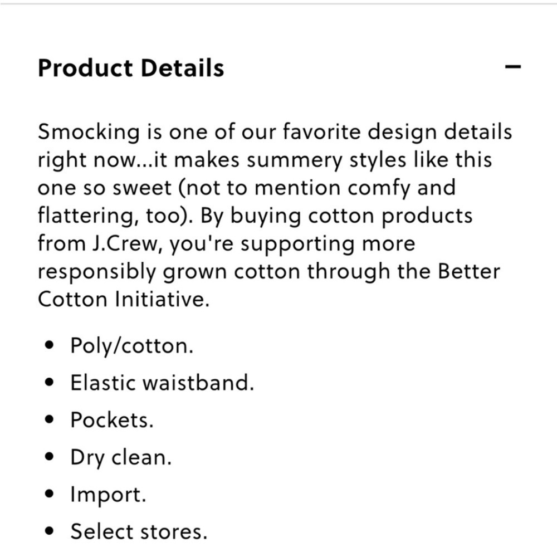Select the Import list item
The width and height of the screenshot is (557, 557).
click(x=109, y=495)
